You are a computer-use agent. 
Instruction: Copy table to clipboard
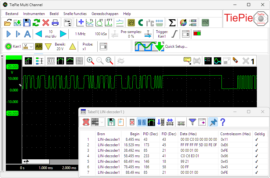121,122
